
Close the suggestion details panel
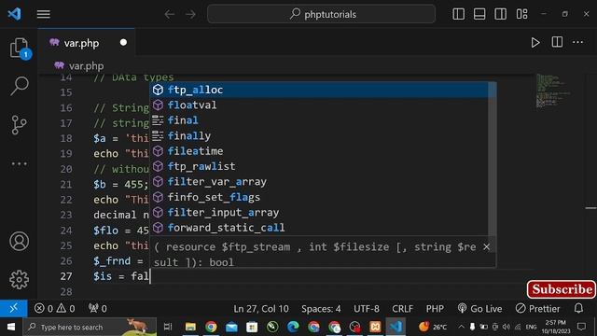(x=486, y=246)
